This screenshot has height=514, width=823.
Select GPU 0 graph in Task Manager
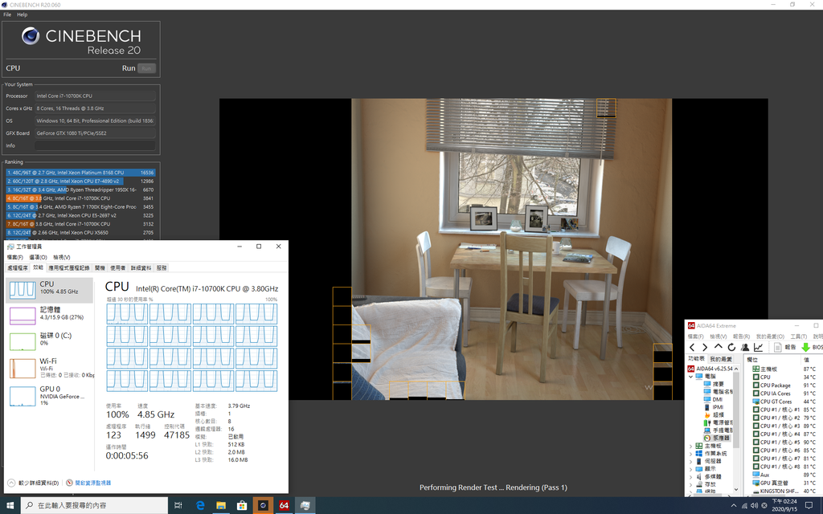(49, 396)
